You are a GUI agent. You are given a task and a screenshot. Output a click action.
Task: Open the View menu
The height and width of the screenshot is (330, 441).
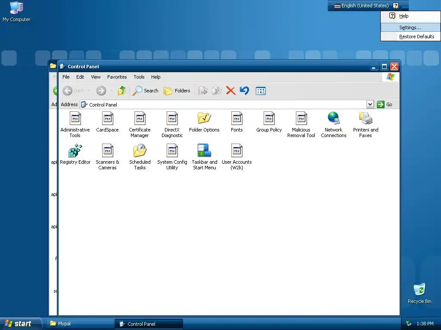click(x=96, y=77)
